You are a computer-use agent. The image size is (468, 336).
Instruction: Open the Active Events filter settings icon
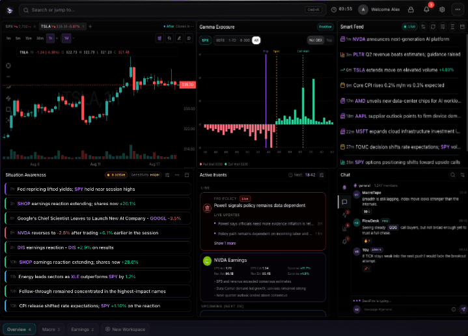322,175
